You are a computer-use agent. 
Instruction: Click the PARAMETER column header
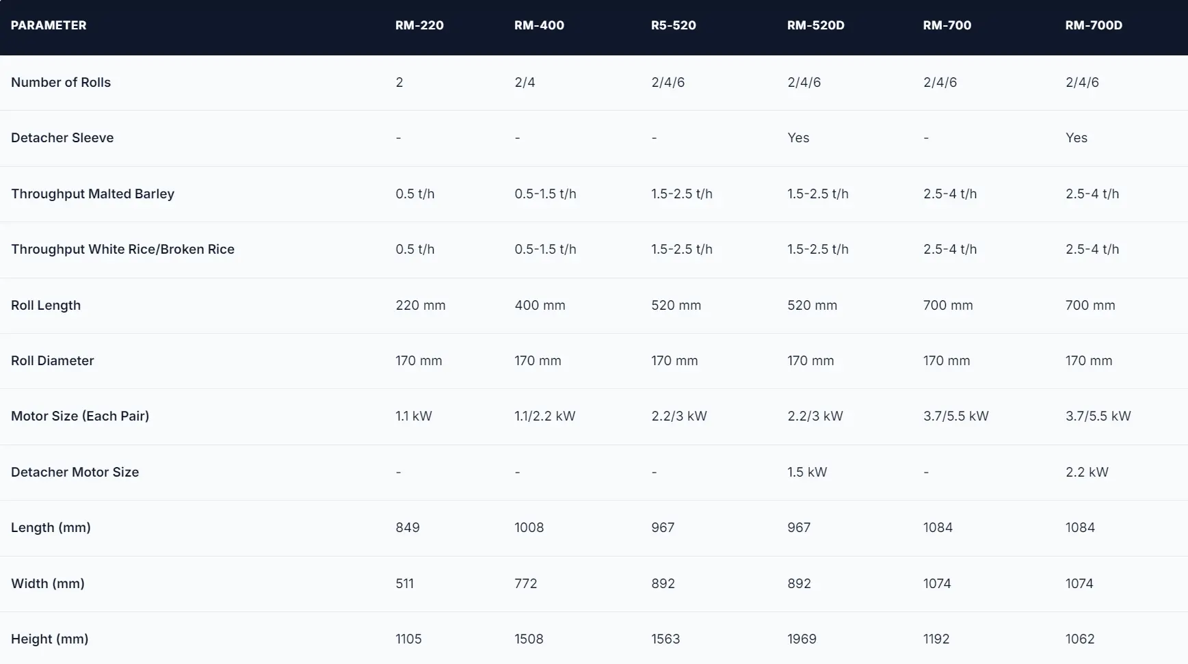click(x=49, y=25)
